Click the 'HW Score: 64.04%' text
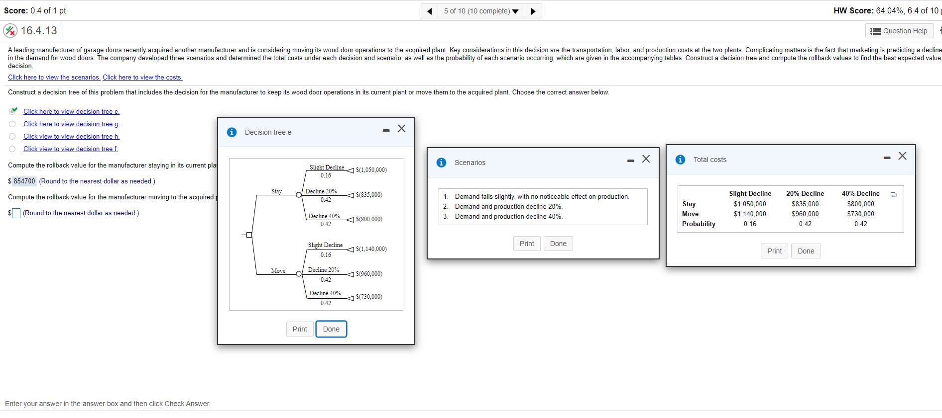 (887, 10)
